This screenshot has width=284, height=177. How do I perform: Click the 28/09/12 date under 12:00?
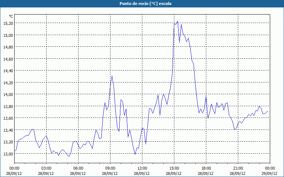point(142,173)
